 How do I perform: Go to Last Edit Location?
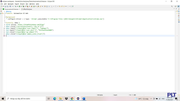tap(60, 6)
